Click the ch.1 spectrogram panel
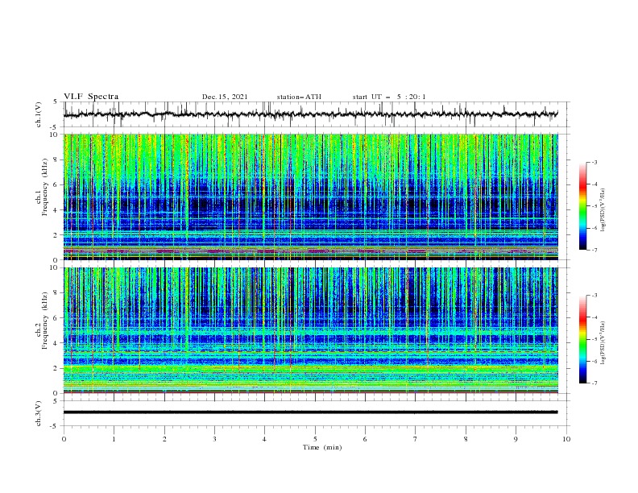Image resolution: width=638 pixels, height=493 pixels. pyautogui.click(x=311, y=197)
